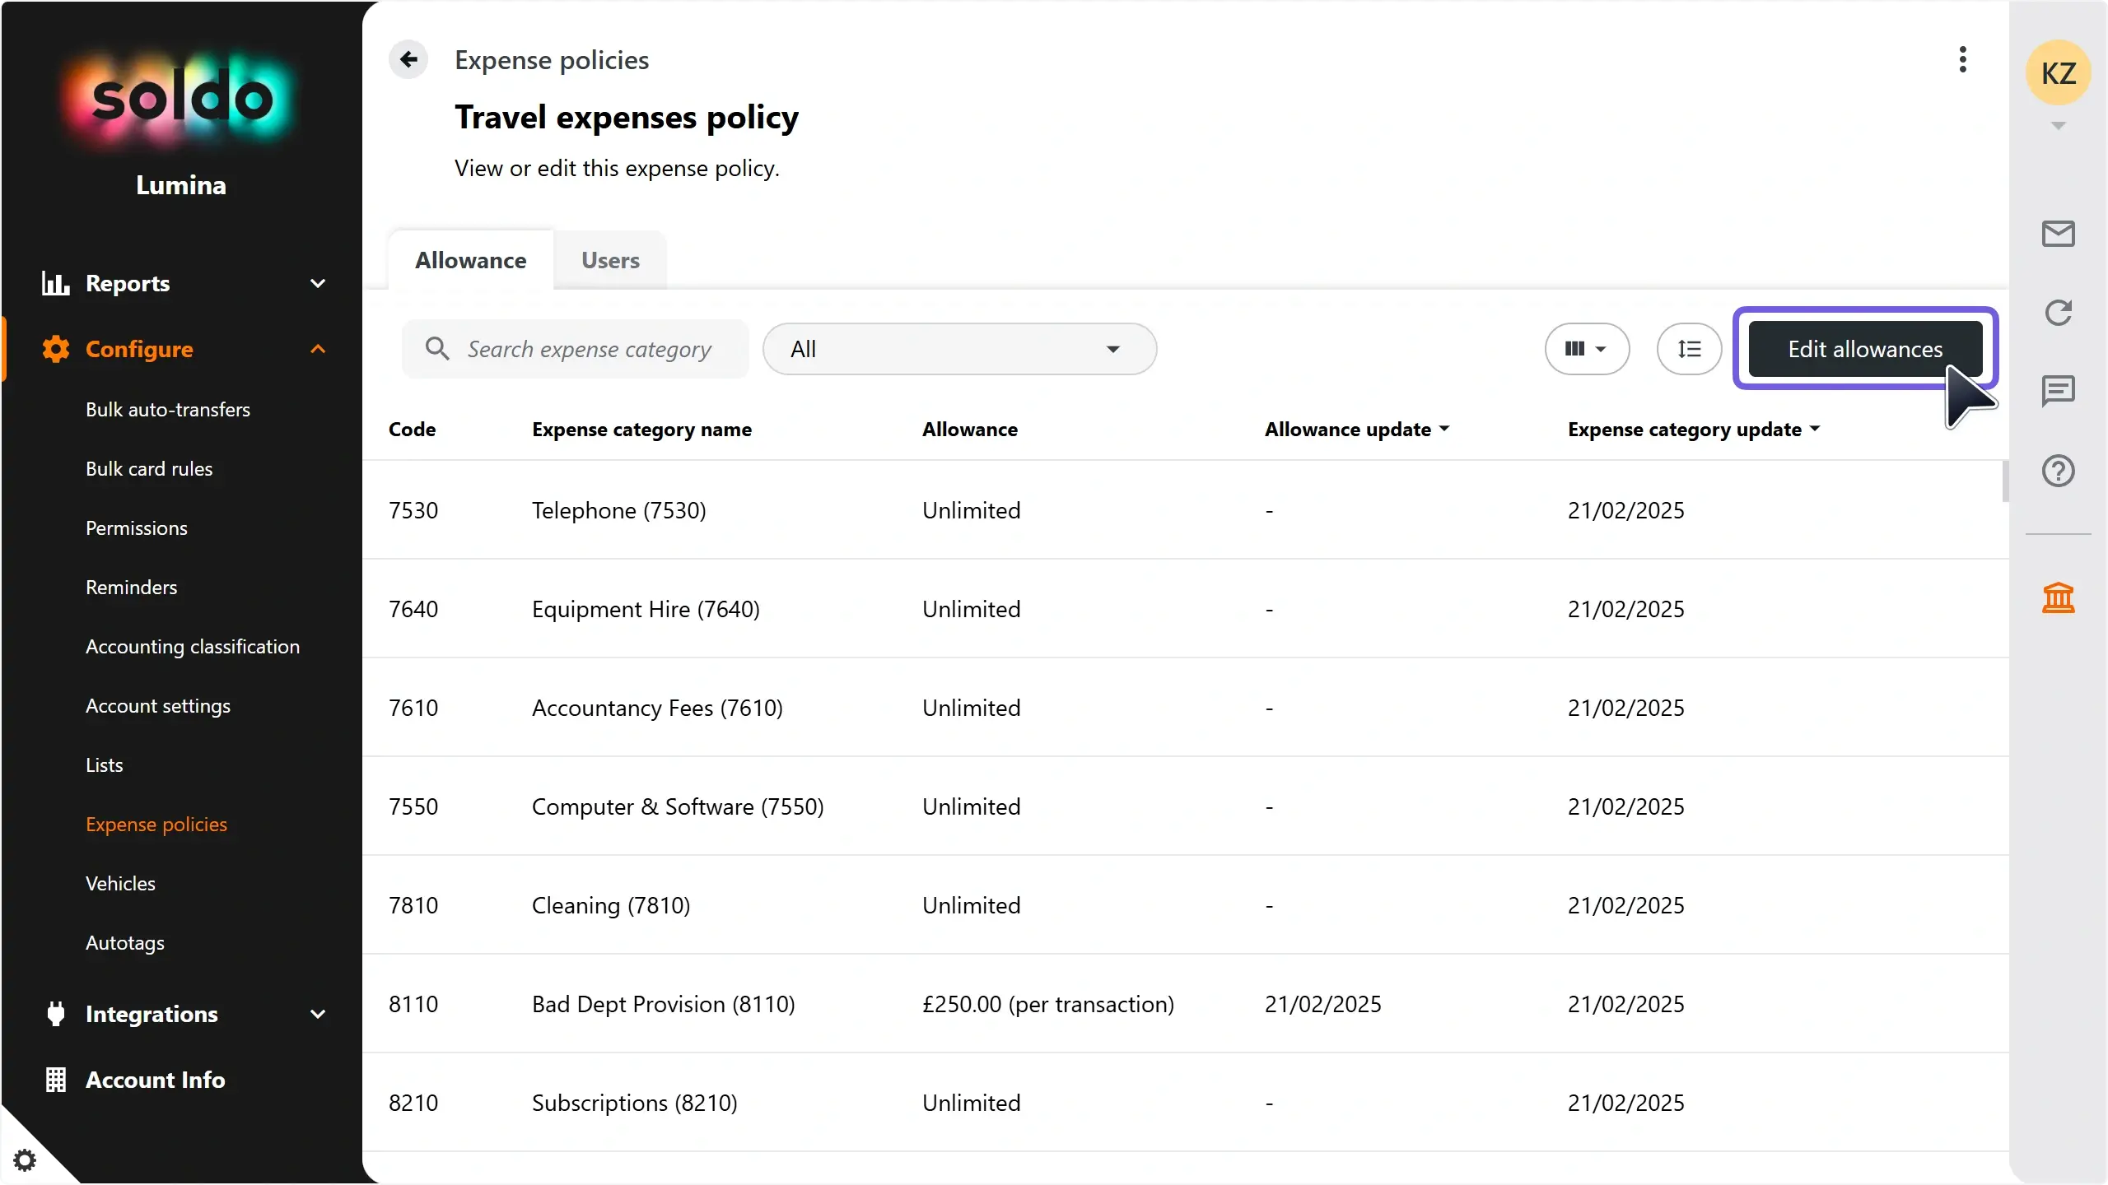Open the help question mark icon
The image size is (2108, 1185).
[x=2059, y=471]
